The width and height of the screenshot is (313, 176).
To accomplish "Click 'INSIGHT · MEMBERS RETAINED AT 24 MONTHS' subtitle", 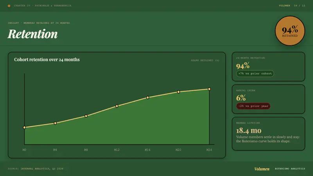I will point(39,23).
